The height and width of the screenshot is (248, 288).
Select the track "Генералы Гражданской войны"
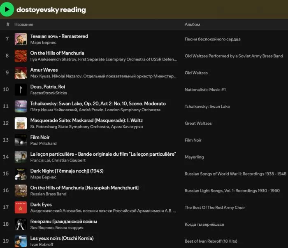coord(63,222)
